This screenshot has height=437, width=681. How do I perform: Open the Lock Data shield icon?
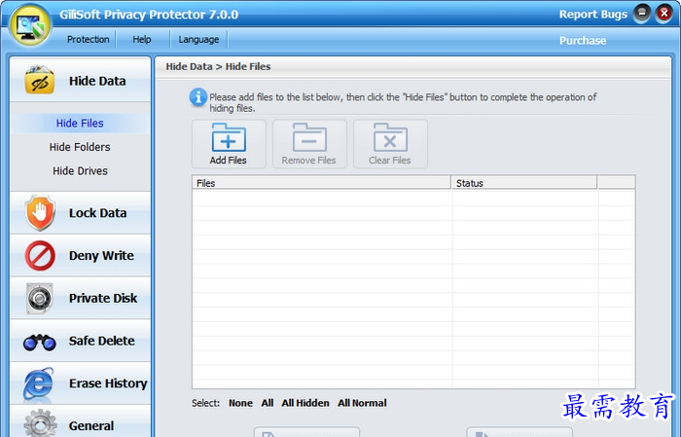coord(40,213)
